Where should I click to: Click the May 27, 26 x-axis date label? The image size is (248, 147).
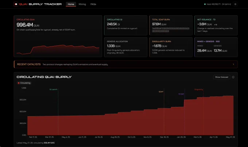click(x=230, y=137)
